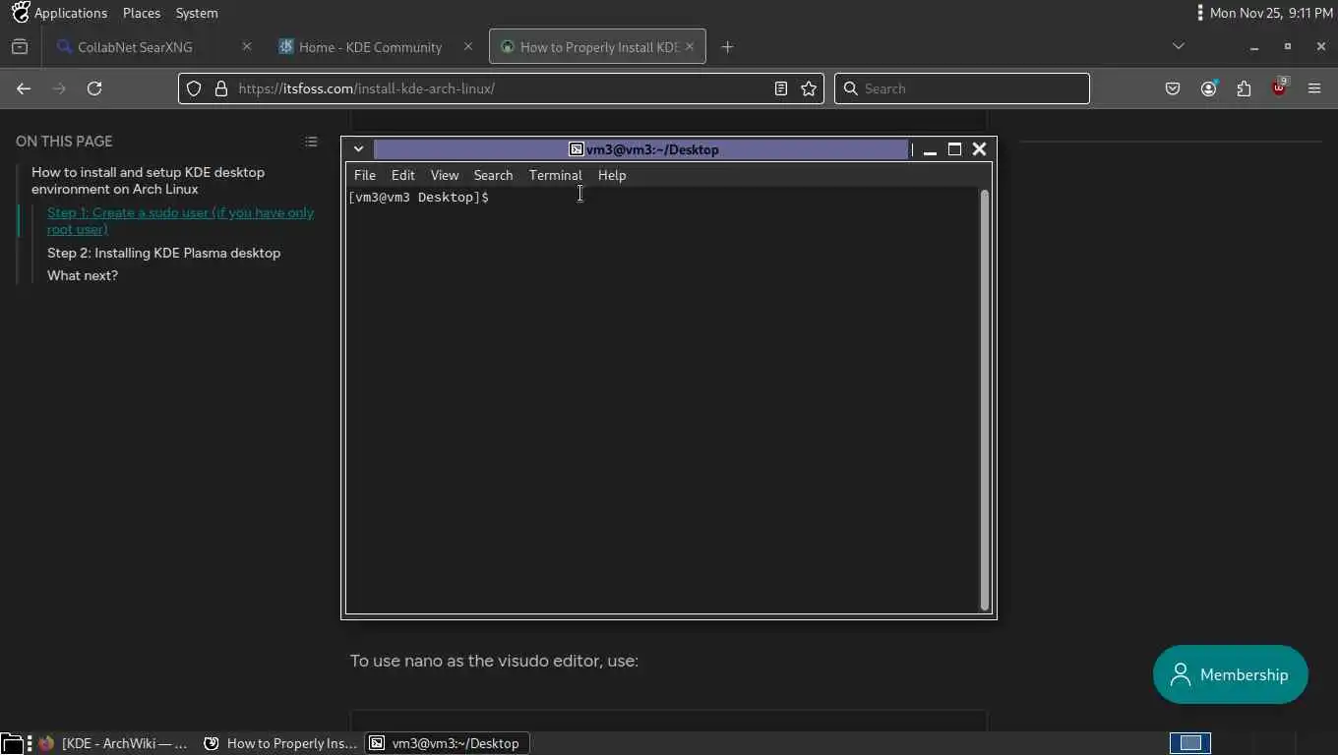Close the Home - KDE Community tab
This screenshot has height=755, width=1338.
[468, 46]
